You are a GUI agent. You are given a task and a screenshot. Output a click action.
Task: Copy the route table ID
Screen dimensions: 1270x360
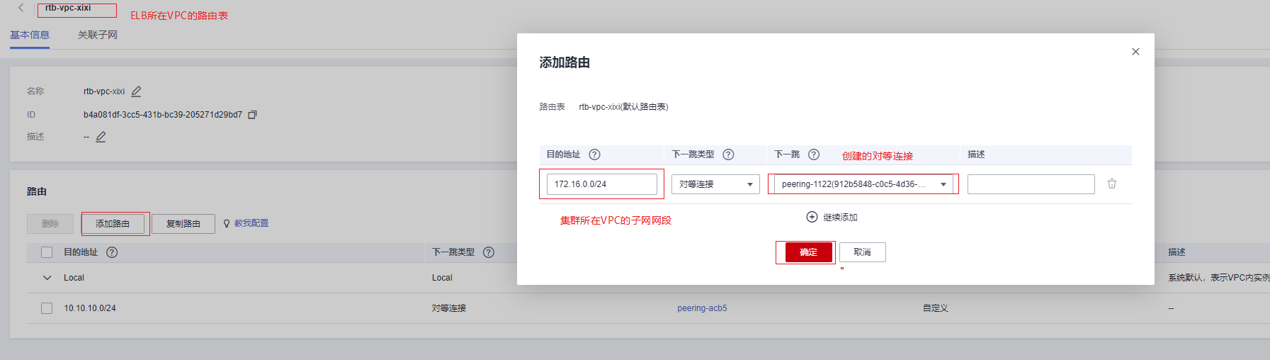click(252, 115)
